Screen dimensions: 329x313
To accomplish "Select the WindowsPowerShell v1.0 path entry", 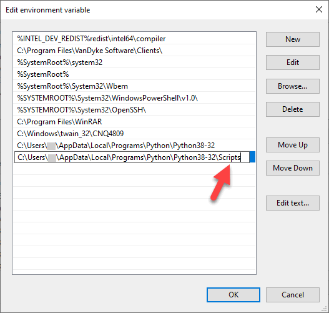I will (134, 98).
